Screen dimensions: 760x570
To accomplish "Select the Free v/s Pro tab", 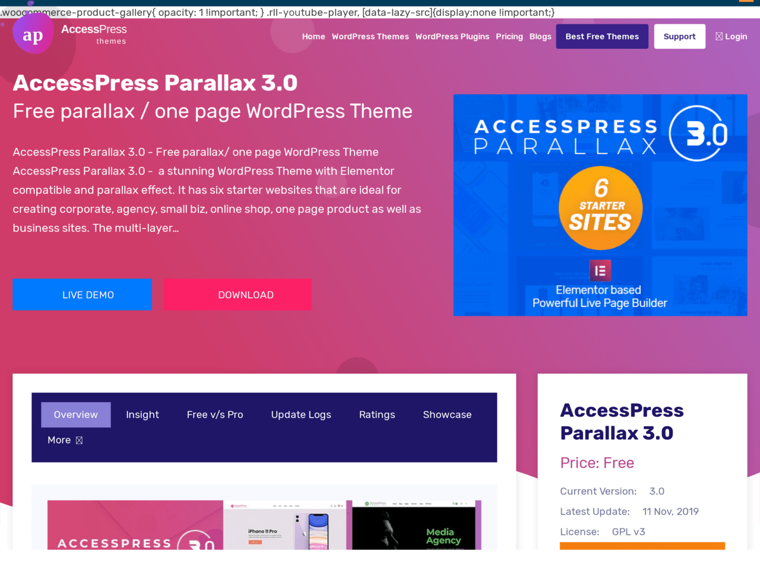I will (215, 414).
